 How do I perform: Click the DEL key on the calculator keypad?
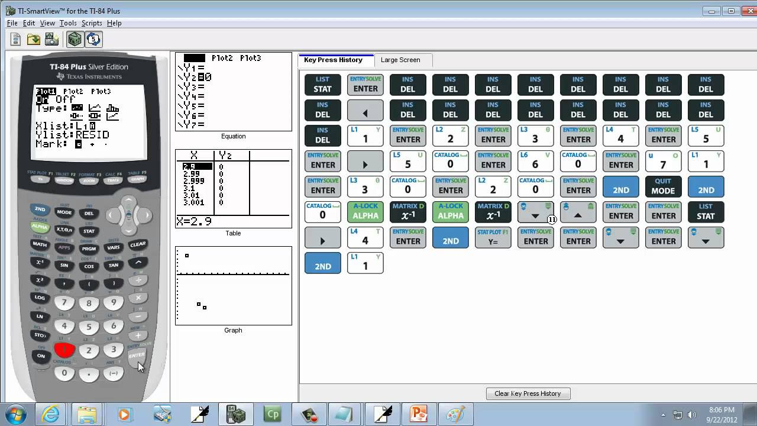(89, 213)
